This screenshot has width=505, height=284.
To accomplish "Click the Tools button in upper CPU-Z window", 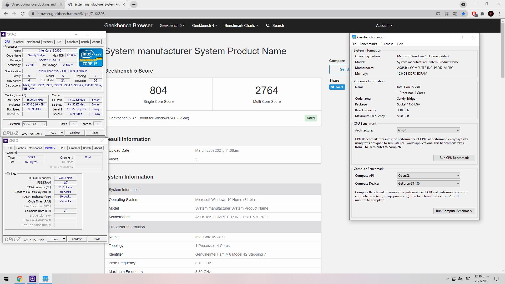I will tap(52, 133).
